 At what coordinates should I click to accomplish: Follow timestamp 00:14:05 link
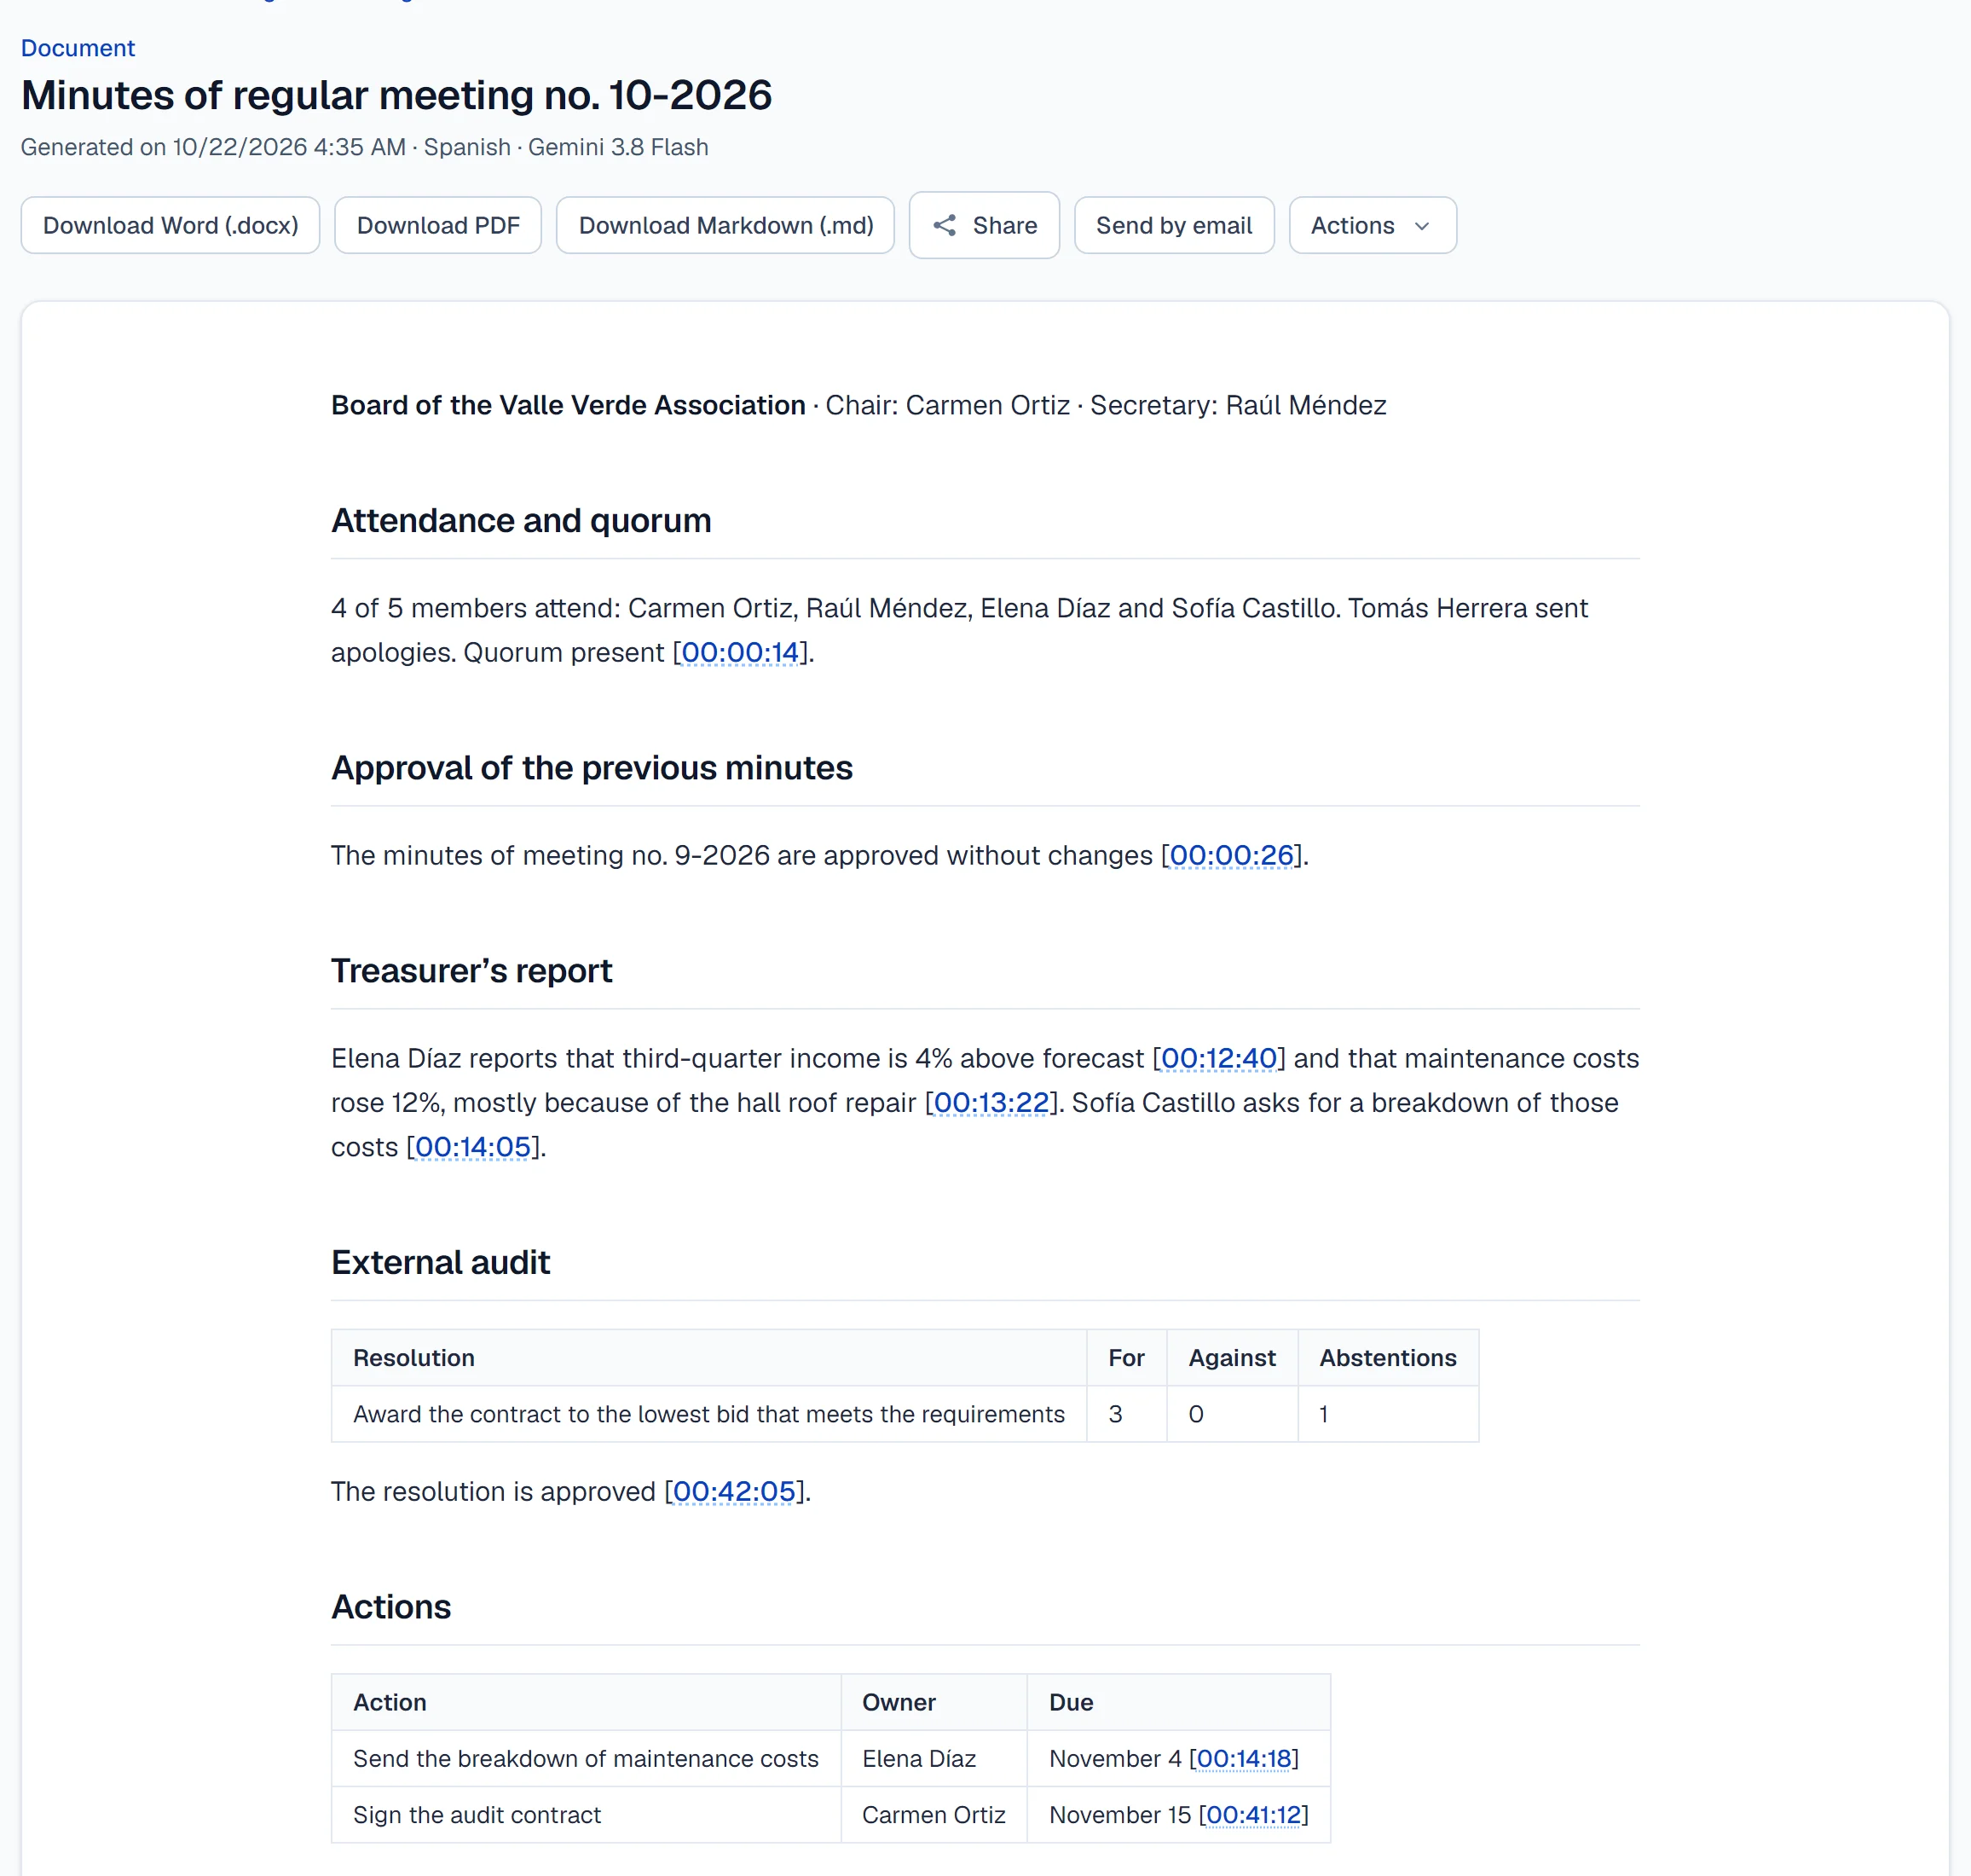click(x=471, y=1146)
